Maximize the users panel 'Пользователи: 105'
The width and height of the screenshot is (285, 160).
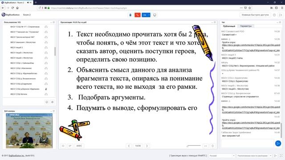click(x=53, y=22)
